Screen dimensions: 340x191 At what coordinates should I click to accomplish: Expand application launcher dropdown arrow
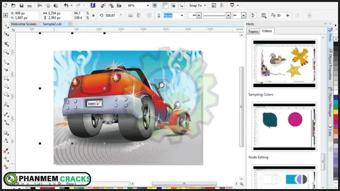click(238, 5)
